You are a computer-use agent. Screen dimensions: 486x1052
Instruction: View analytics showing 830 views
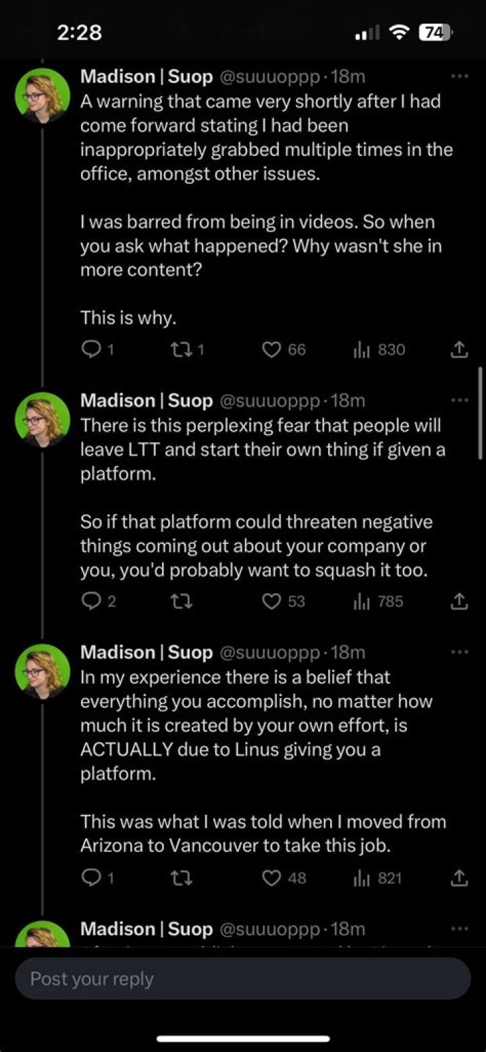[x=361, y=349]
